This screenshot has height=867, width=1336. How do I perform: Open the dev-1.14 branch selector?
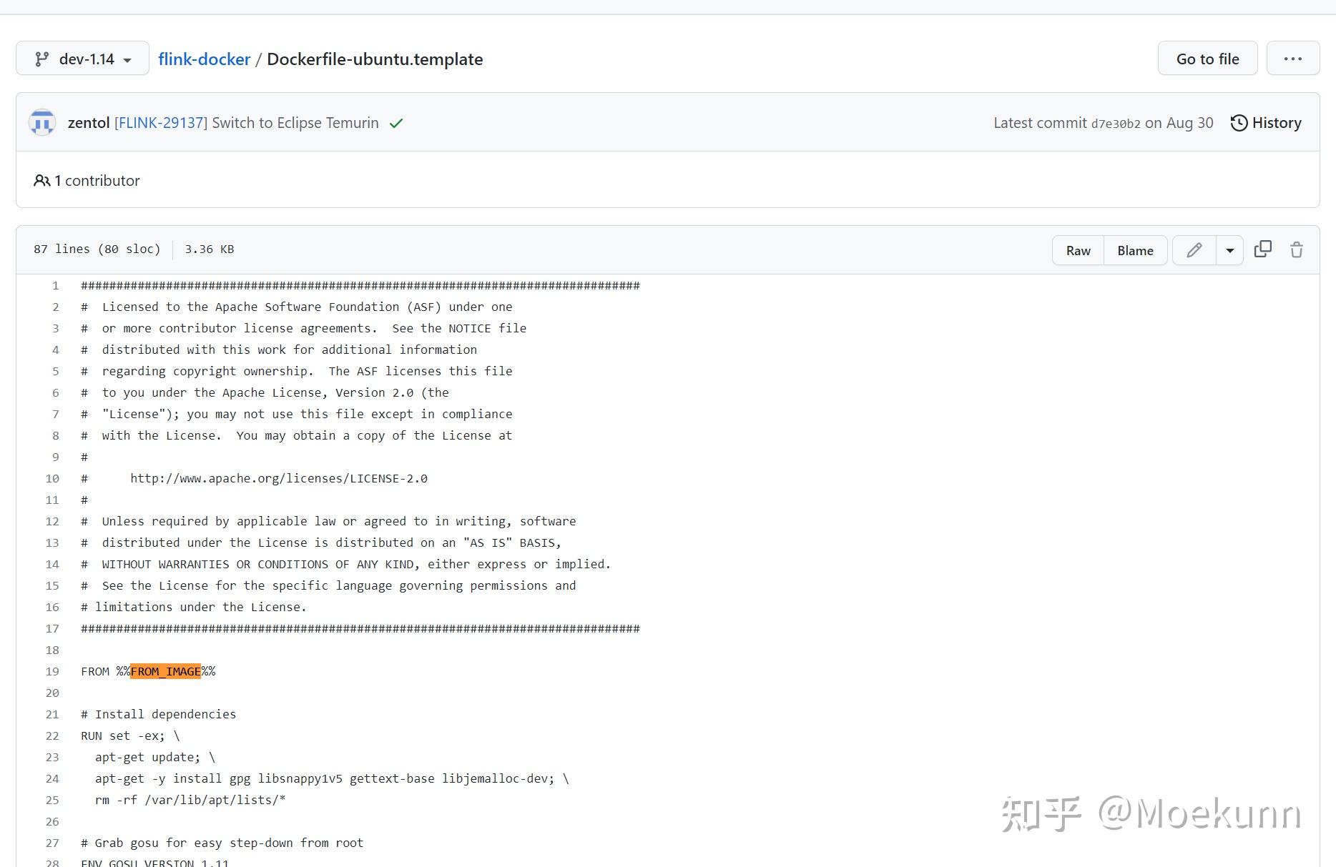coord(82,59)
